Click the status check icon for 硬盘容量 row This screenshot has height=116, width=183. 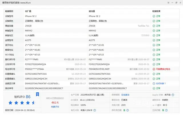coord(154,26)
